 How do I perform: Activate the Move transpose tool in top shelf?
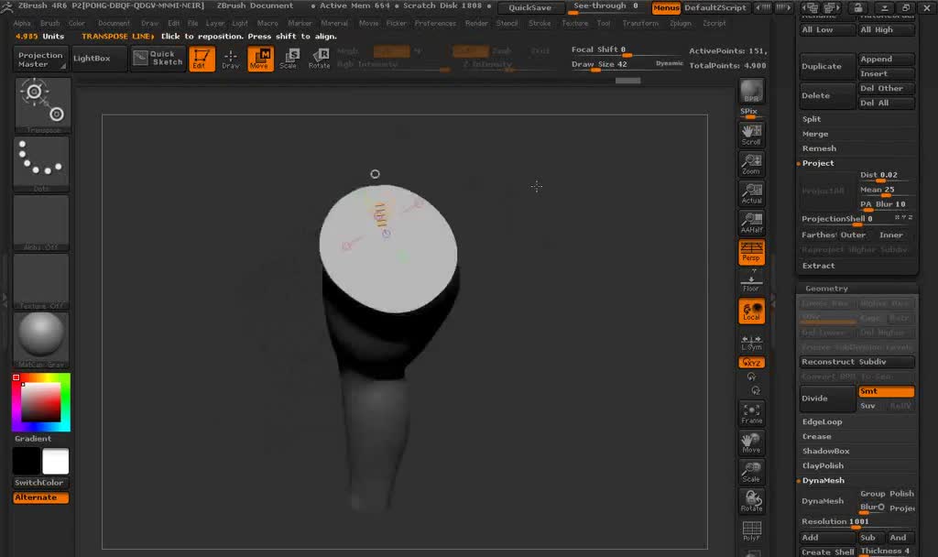260,59
